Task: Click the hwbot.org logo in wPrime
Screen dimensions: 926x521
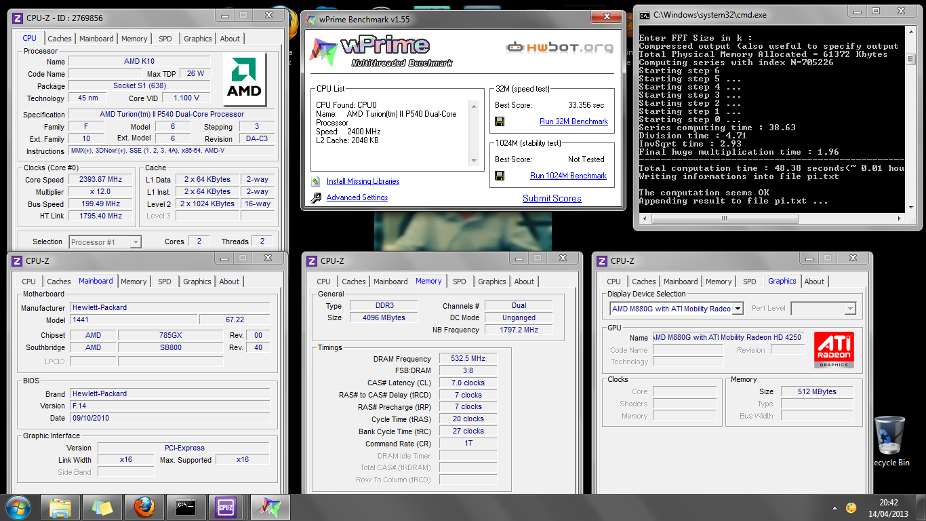Action: (x=559, y=47)
